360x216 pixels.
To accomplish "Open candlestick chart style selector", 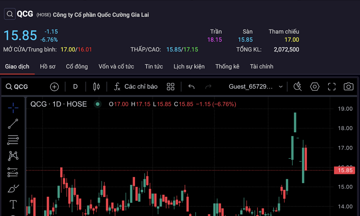I will tap(96, 87).
